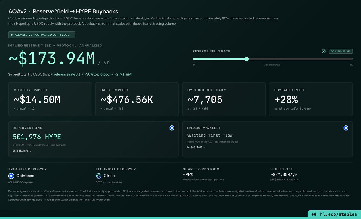The width and height of the screenshot is (361, 219).
Task: Click the BUYBACK UPLIFT +28% value
Action: tap(286, 100)
